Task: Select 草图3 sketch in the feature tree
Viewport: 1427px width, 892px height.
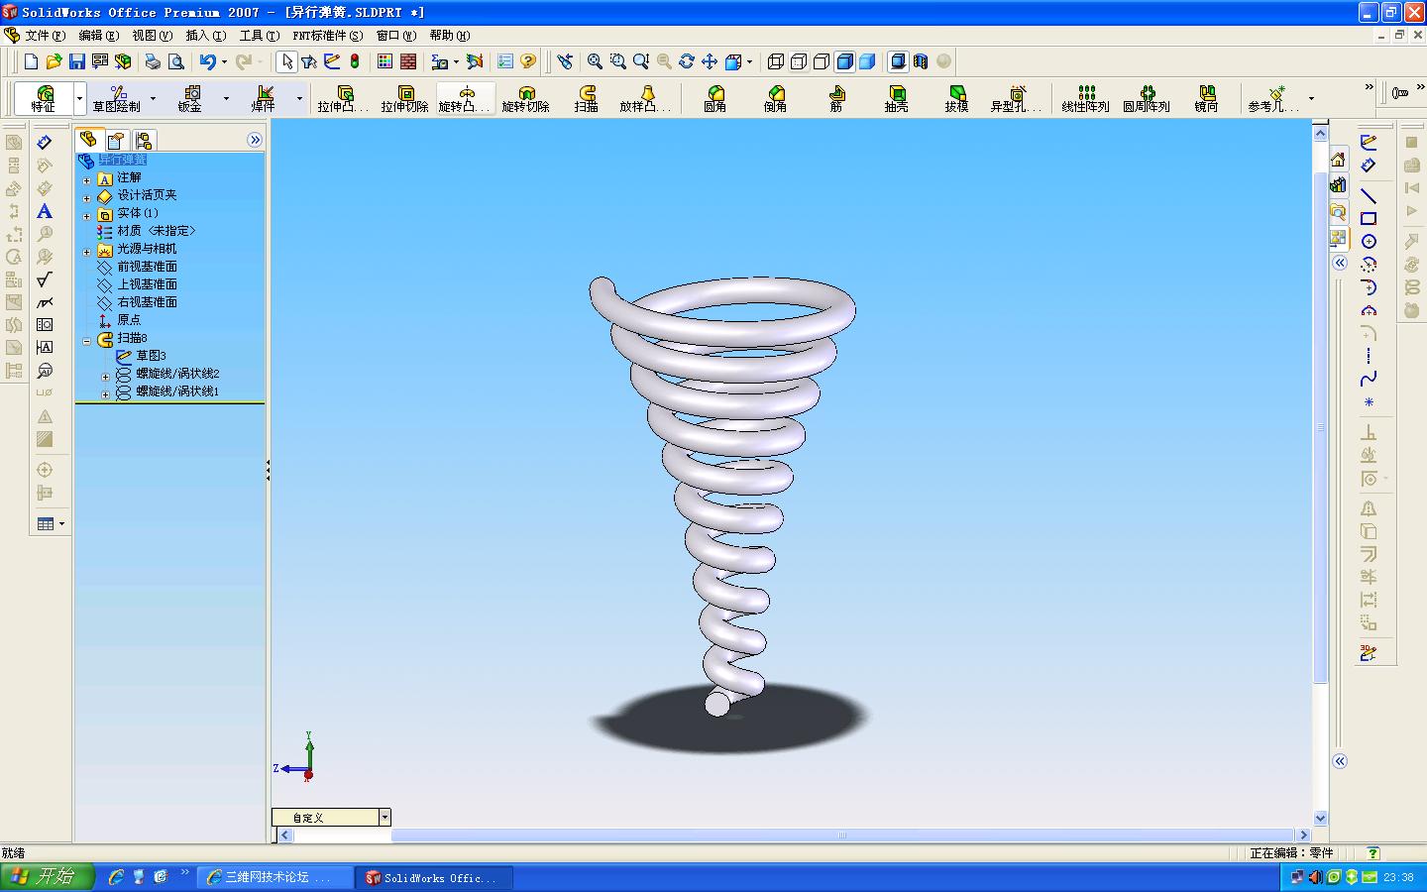Action: pos(151,356)
